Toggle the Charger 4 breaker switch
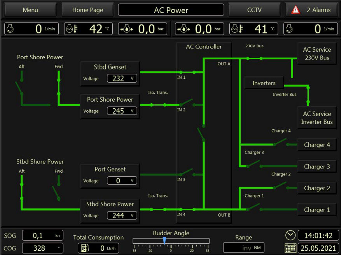This screenshot has width=341, height=255. (280, 143)
